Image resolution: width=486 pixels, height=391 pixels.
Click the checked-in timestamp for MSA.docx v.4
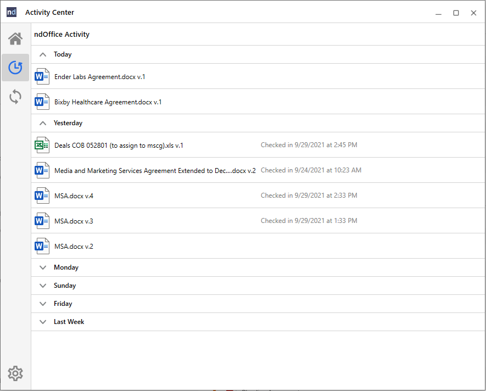309,195
